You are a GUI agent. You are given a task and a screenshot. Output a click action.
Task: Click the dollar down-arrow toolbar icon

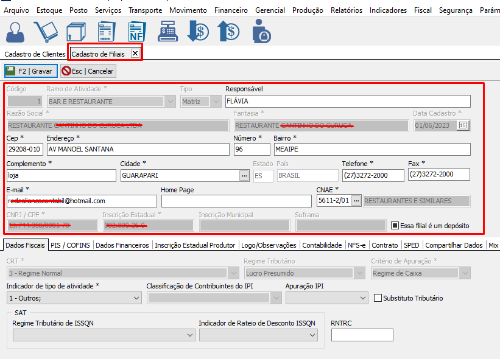click(x=198, y=31)
